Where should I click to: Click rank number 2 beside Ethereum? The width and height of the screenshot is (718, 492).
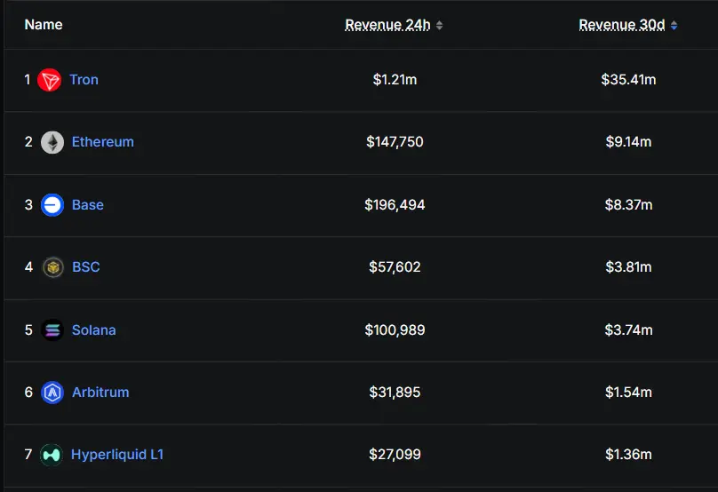point(28,142)
